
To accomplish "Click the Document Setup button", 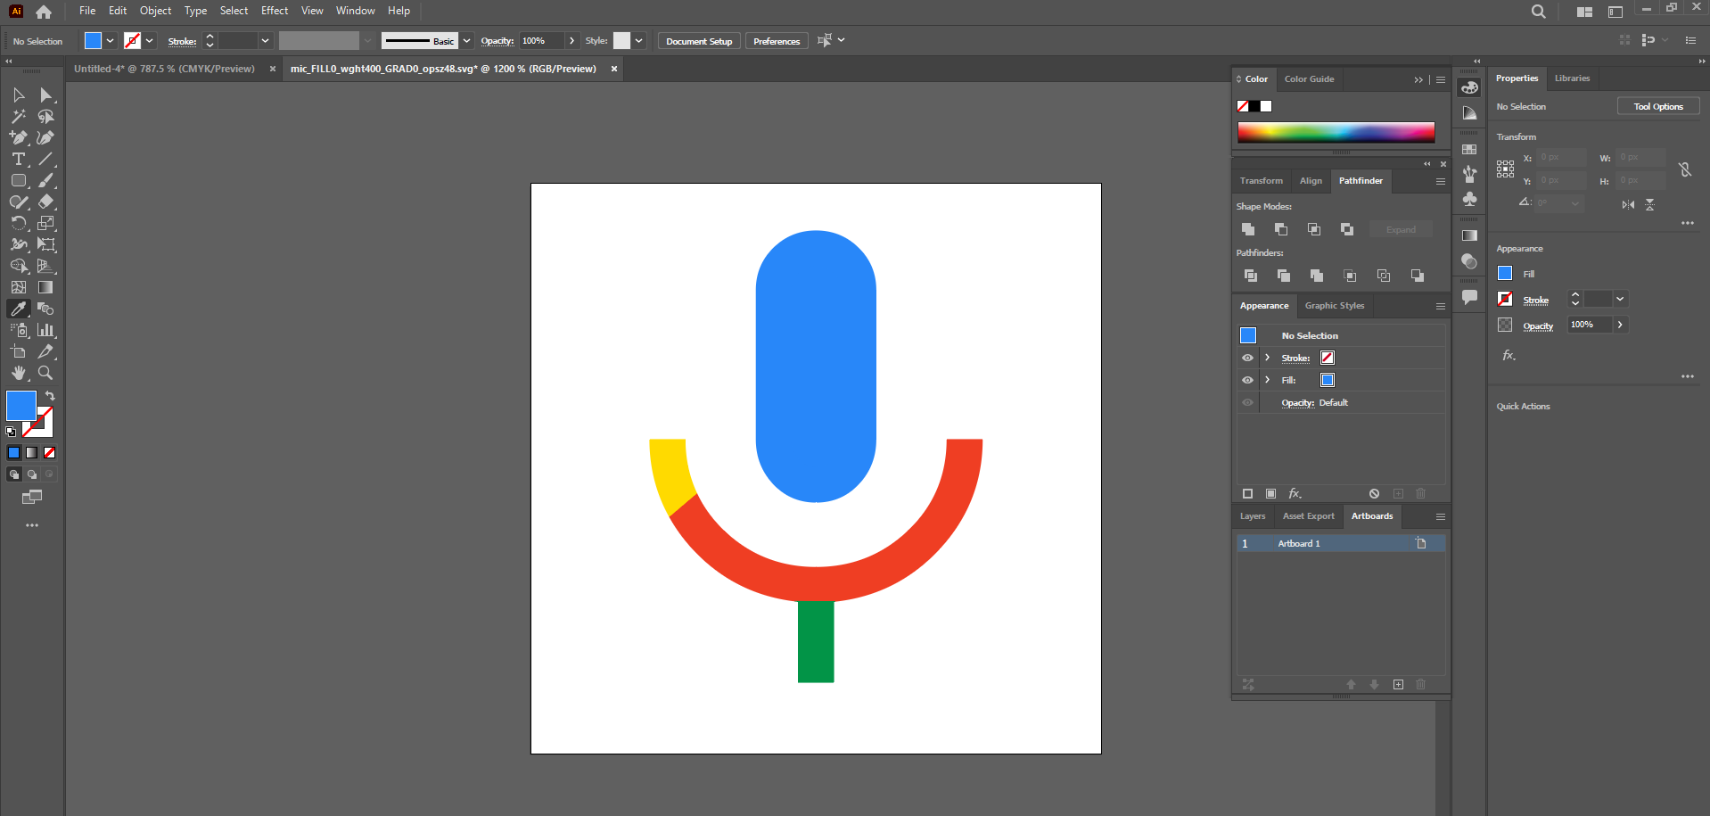I will click(x=699, y=41).
